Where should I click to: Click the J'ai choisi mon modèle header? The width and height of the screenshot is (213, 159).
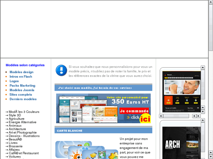click(x=103, y=88)
